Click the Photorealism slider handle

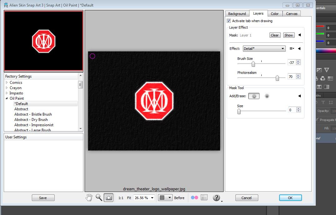(277, 78)
